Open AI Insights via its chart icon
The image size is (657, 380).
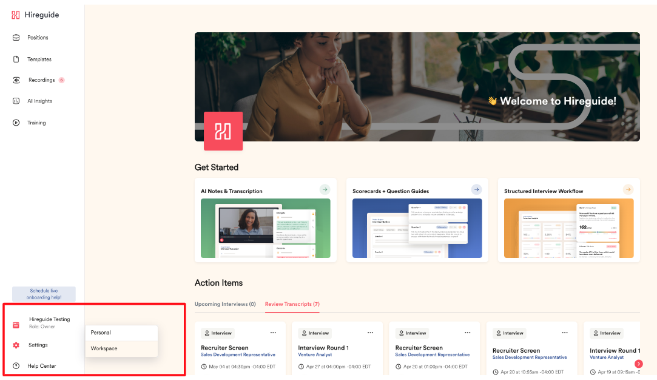click(x=16, y=101)
